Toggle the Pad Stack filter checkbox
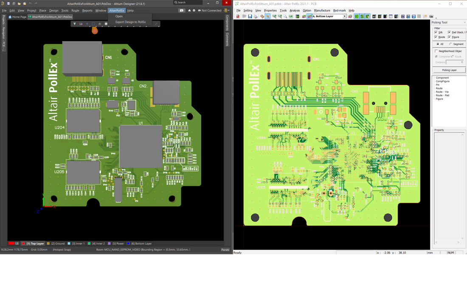 point(450,32)
